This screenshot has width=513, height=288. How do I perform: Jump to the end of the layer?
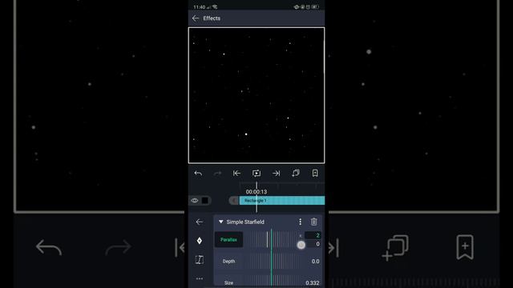[276, 174]
